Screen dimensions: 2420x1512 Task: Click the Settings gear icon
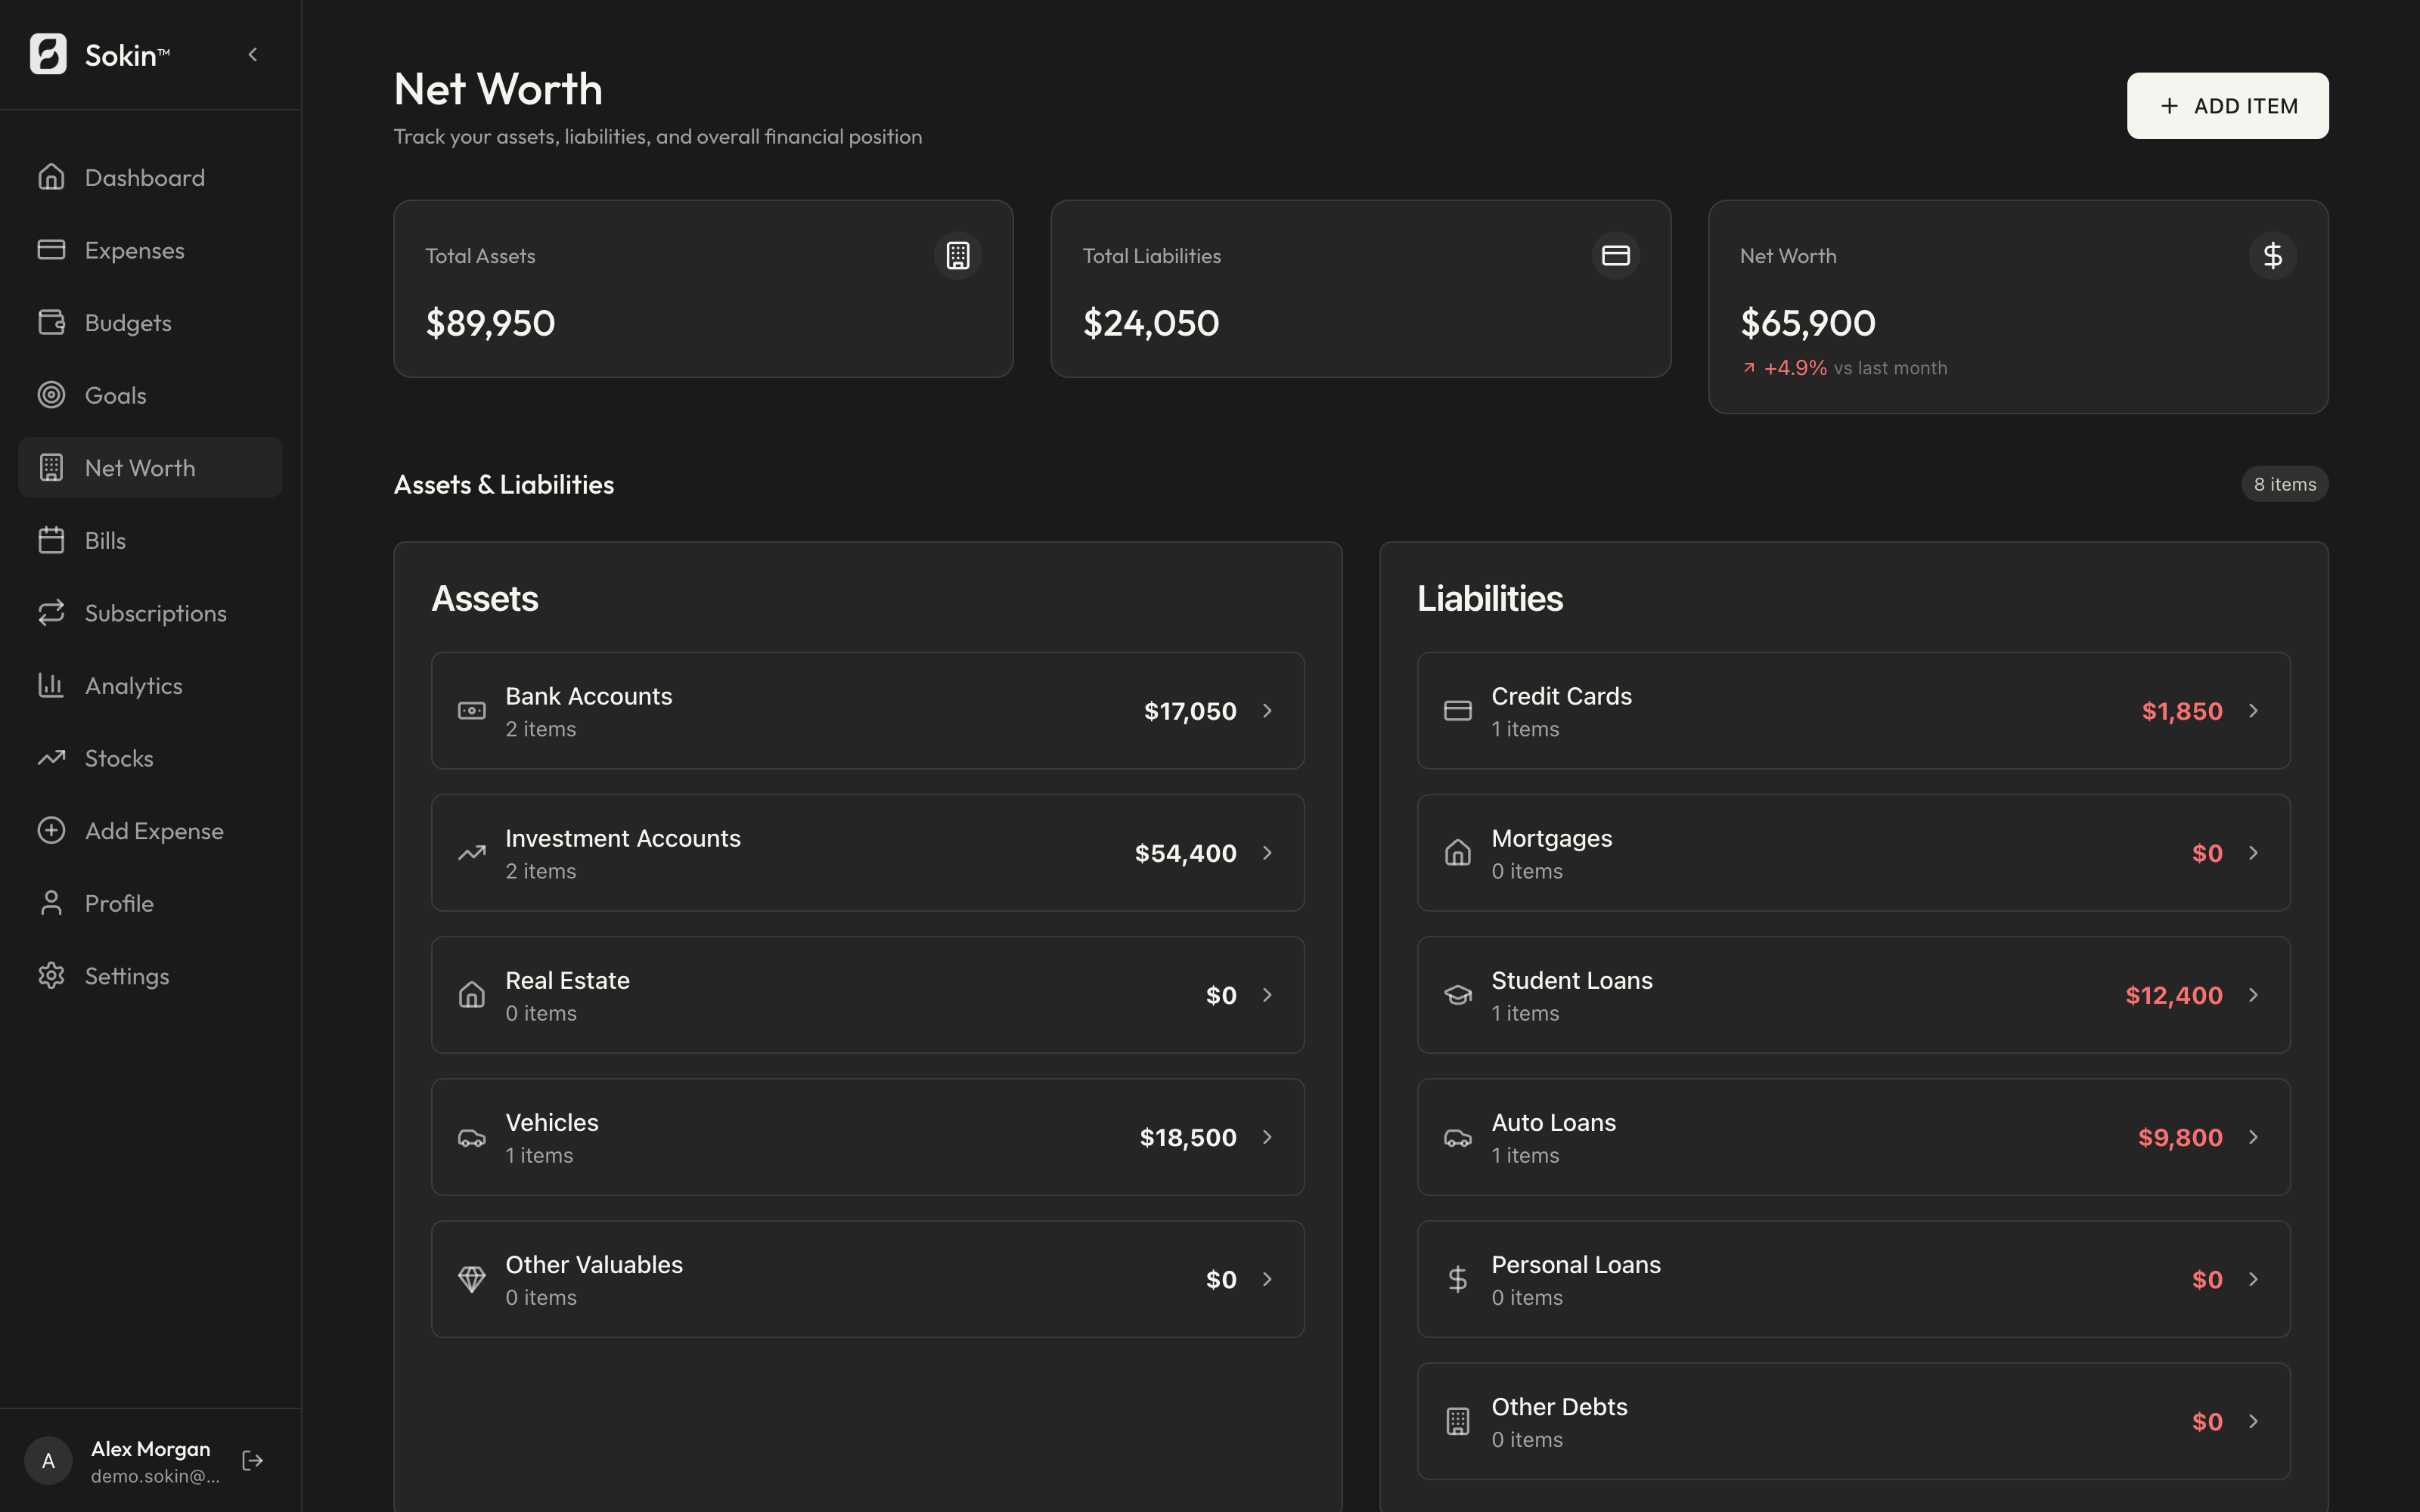tap(51, 975)
